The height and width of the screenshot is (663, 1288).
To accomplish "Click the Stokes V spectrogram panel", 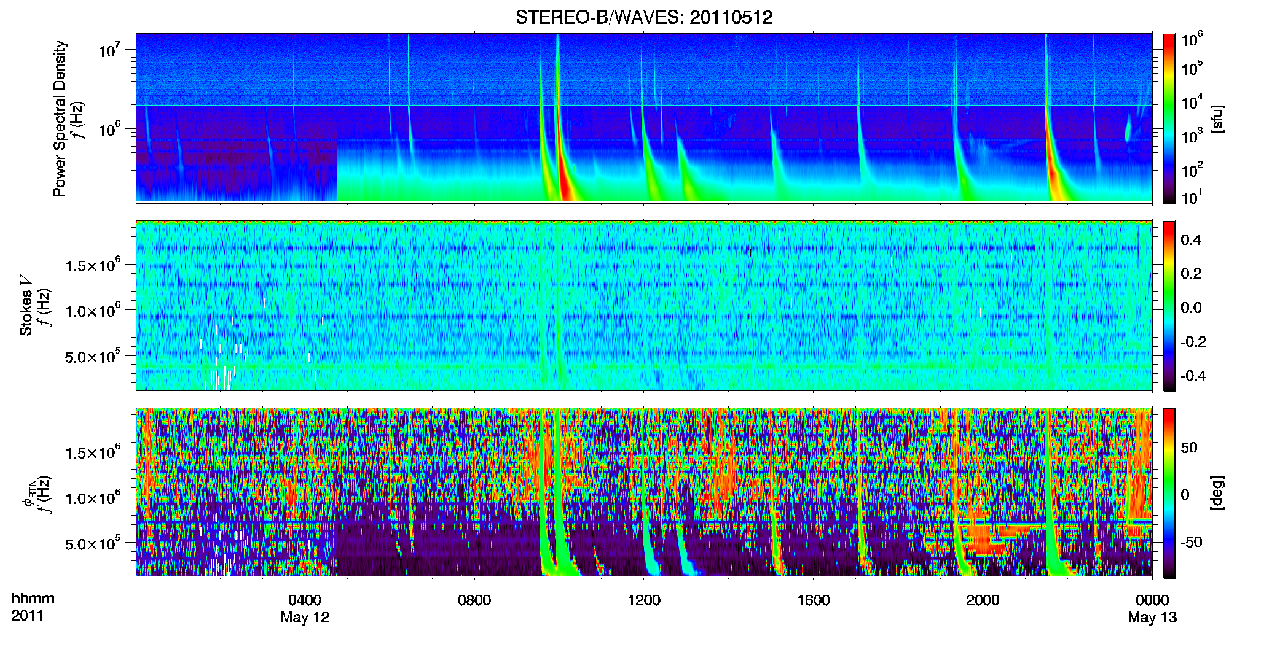I will [x=644, y=305].
